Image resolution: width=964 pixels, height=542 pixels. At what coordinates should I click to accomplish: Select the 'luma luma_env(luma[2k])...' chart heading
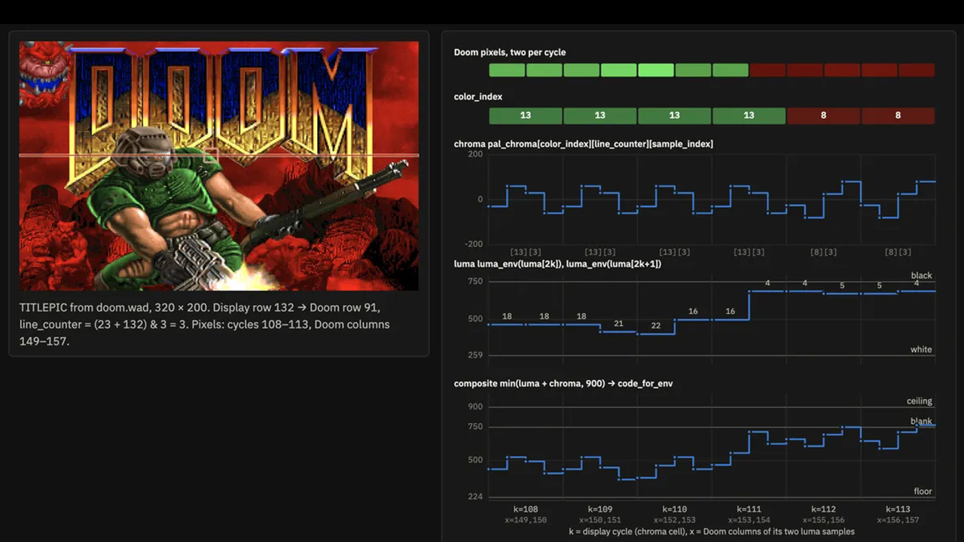coord(557,264)
